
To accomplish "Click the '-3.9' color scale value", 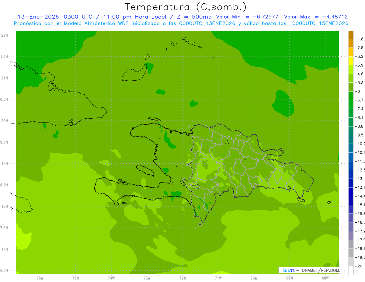I will [x=360, y=65].
